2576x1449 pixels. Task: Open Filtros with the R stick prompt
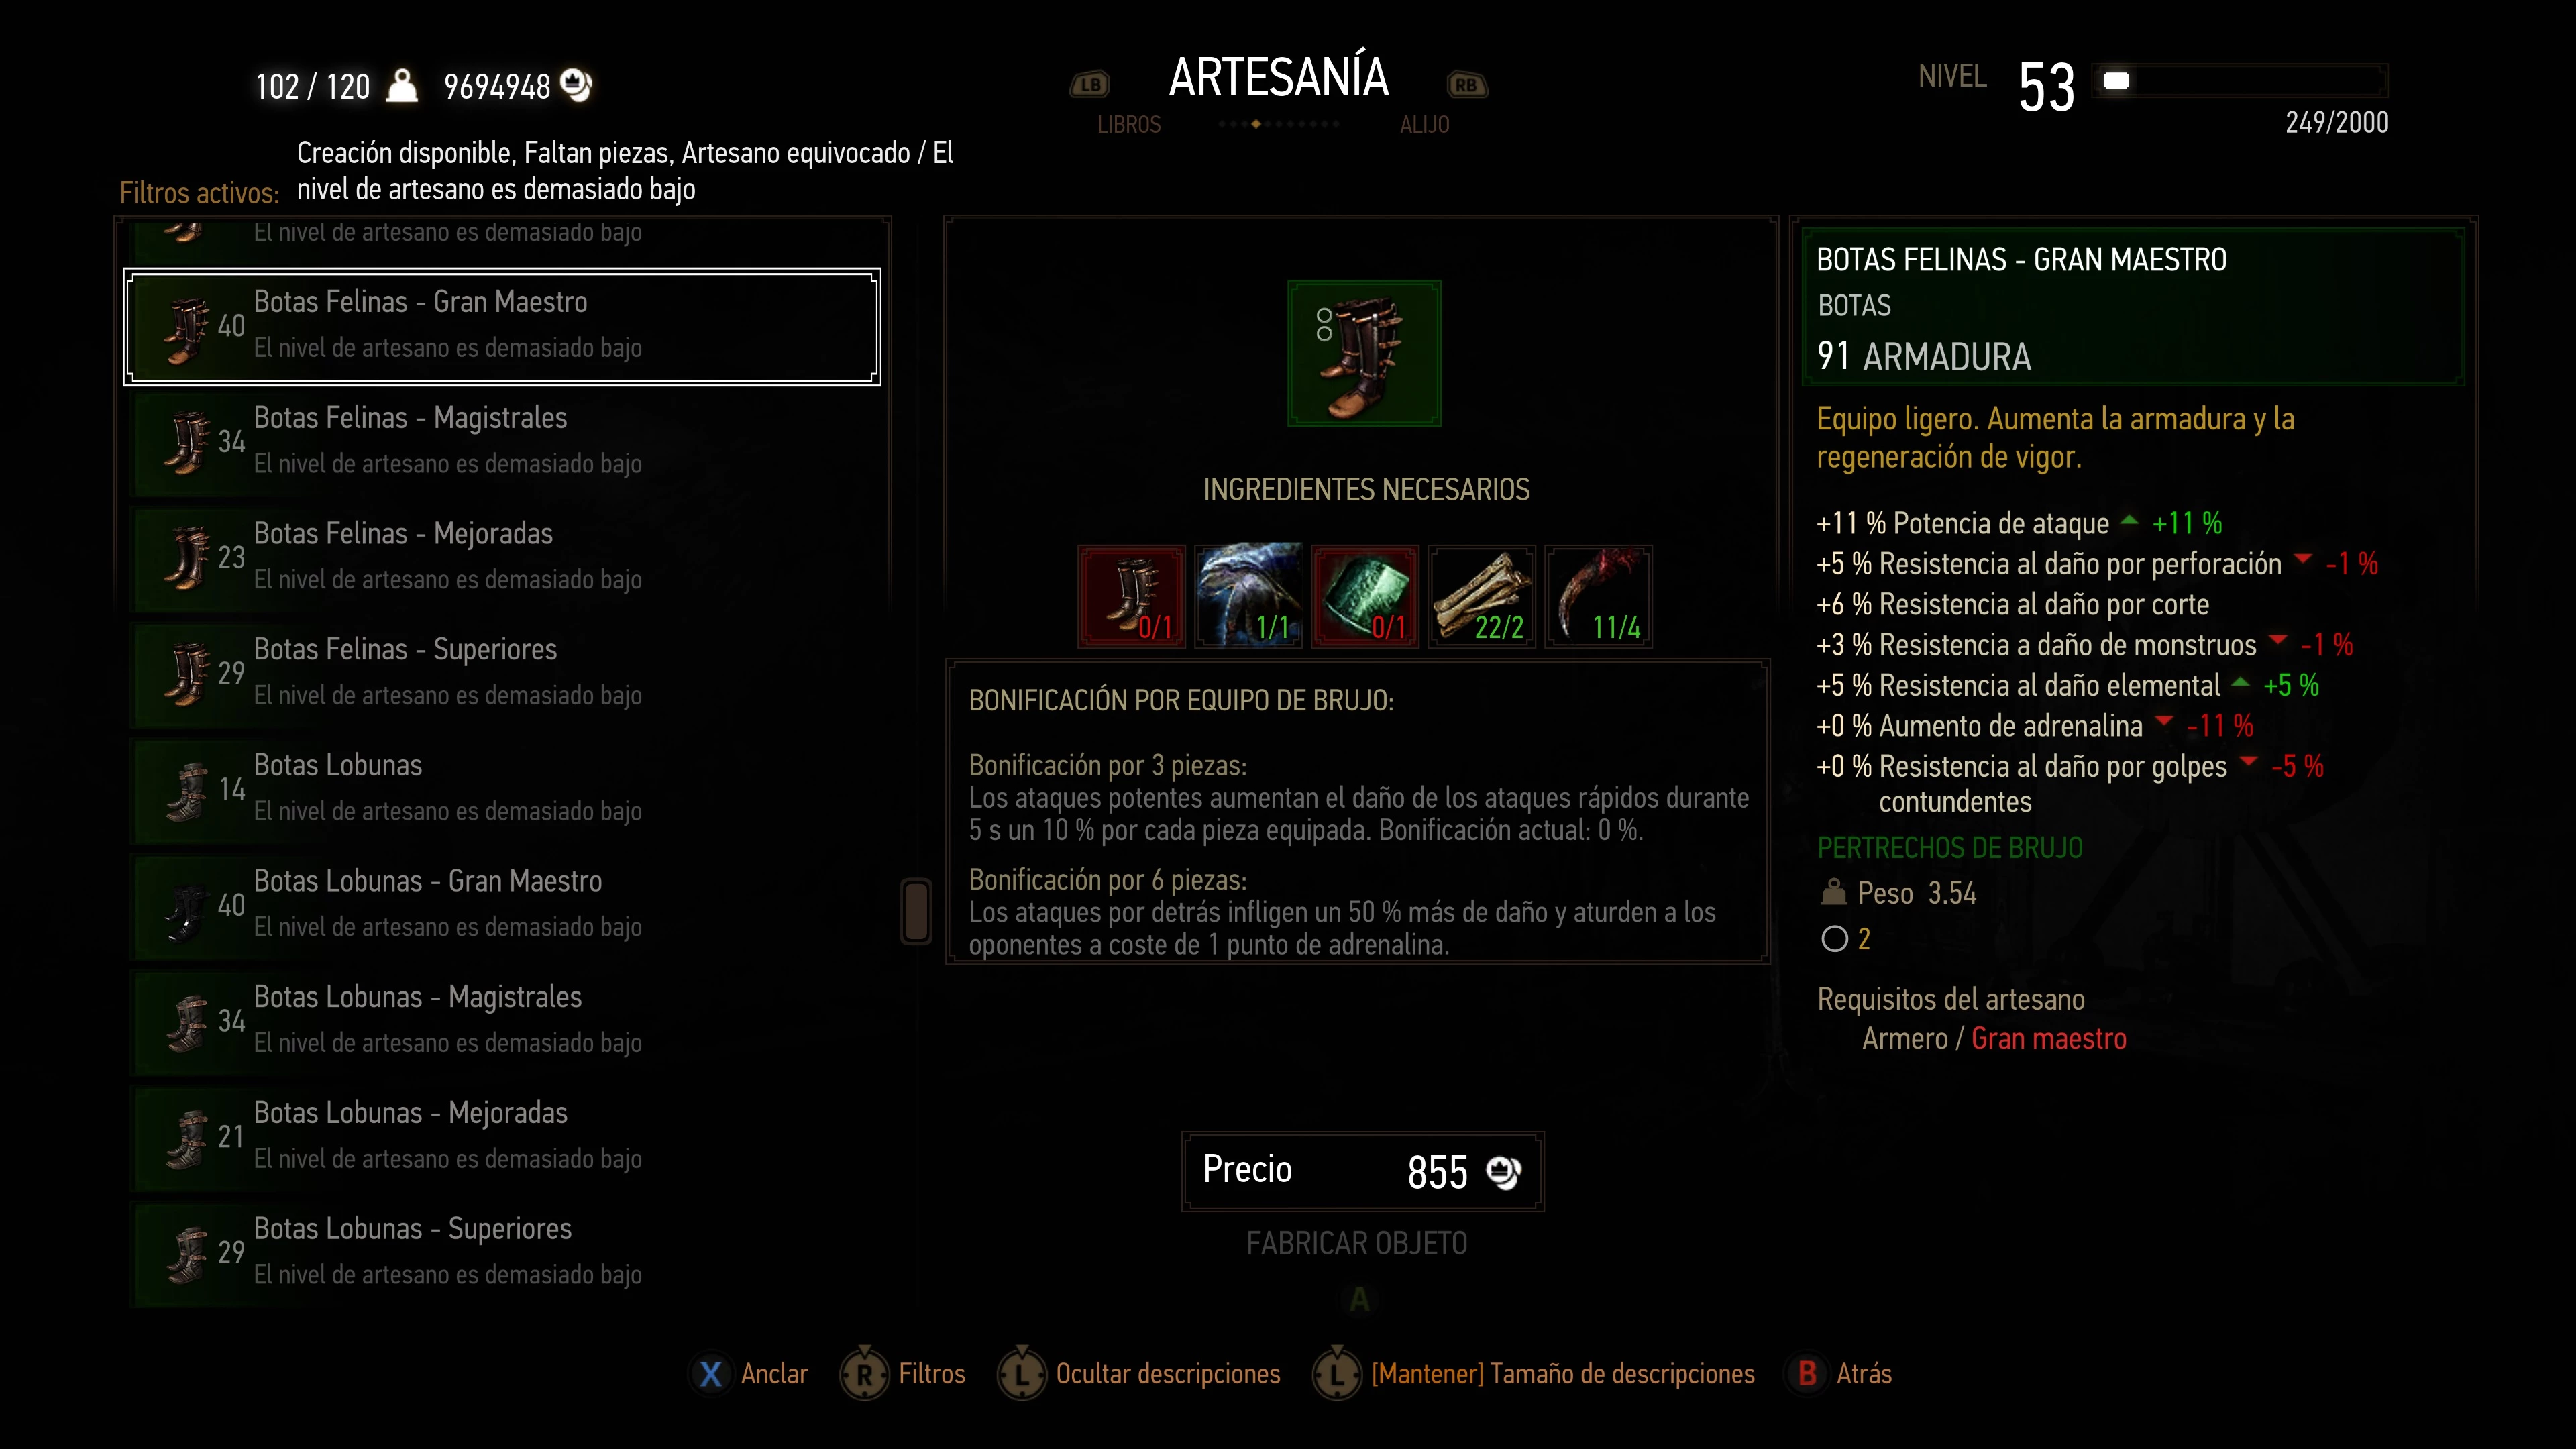[903, 1374]
